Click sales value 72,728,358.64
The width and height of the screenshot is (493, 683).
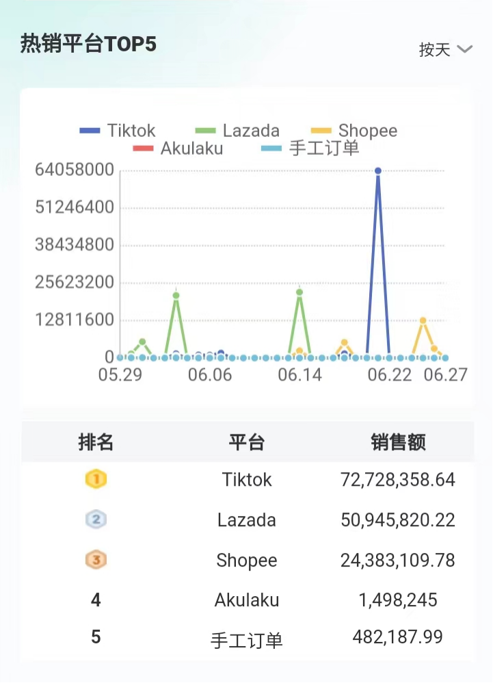(x=398, y=480)
